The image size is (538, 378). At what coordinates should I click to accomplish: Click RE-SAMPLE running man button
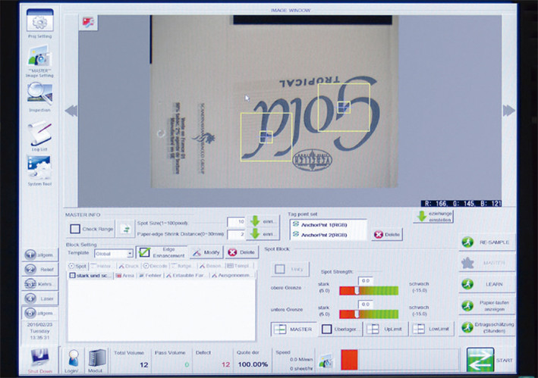point(487,242)
